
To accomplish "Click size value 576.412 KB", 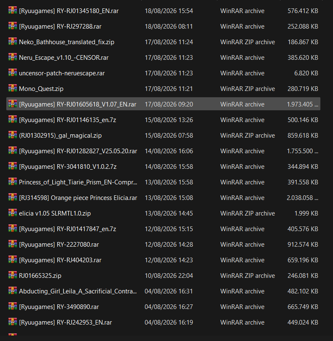I will [x=303, y=11].
